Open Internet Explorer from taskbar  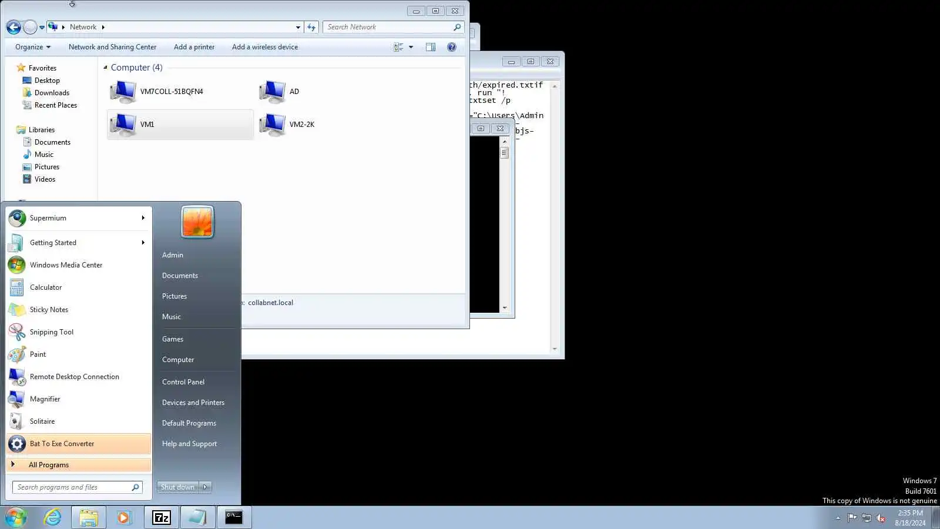(x=53, y=517)
